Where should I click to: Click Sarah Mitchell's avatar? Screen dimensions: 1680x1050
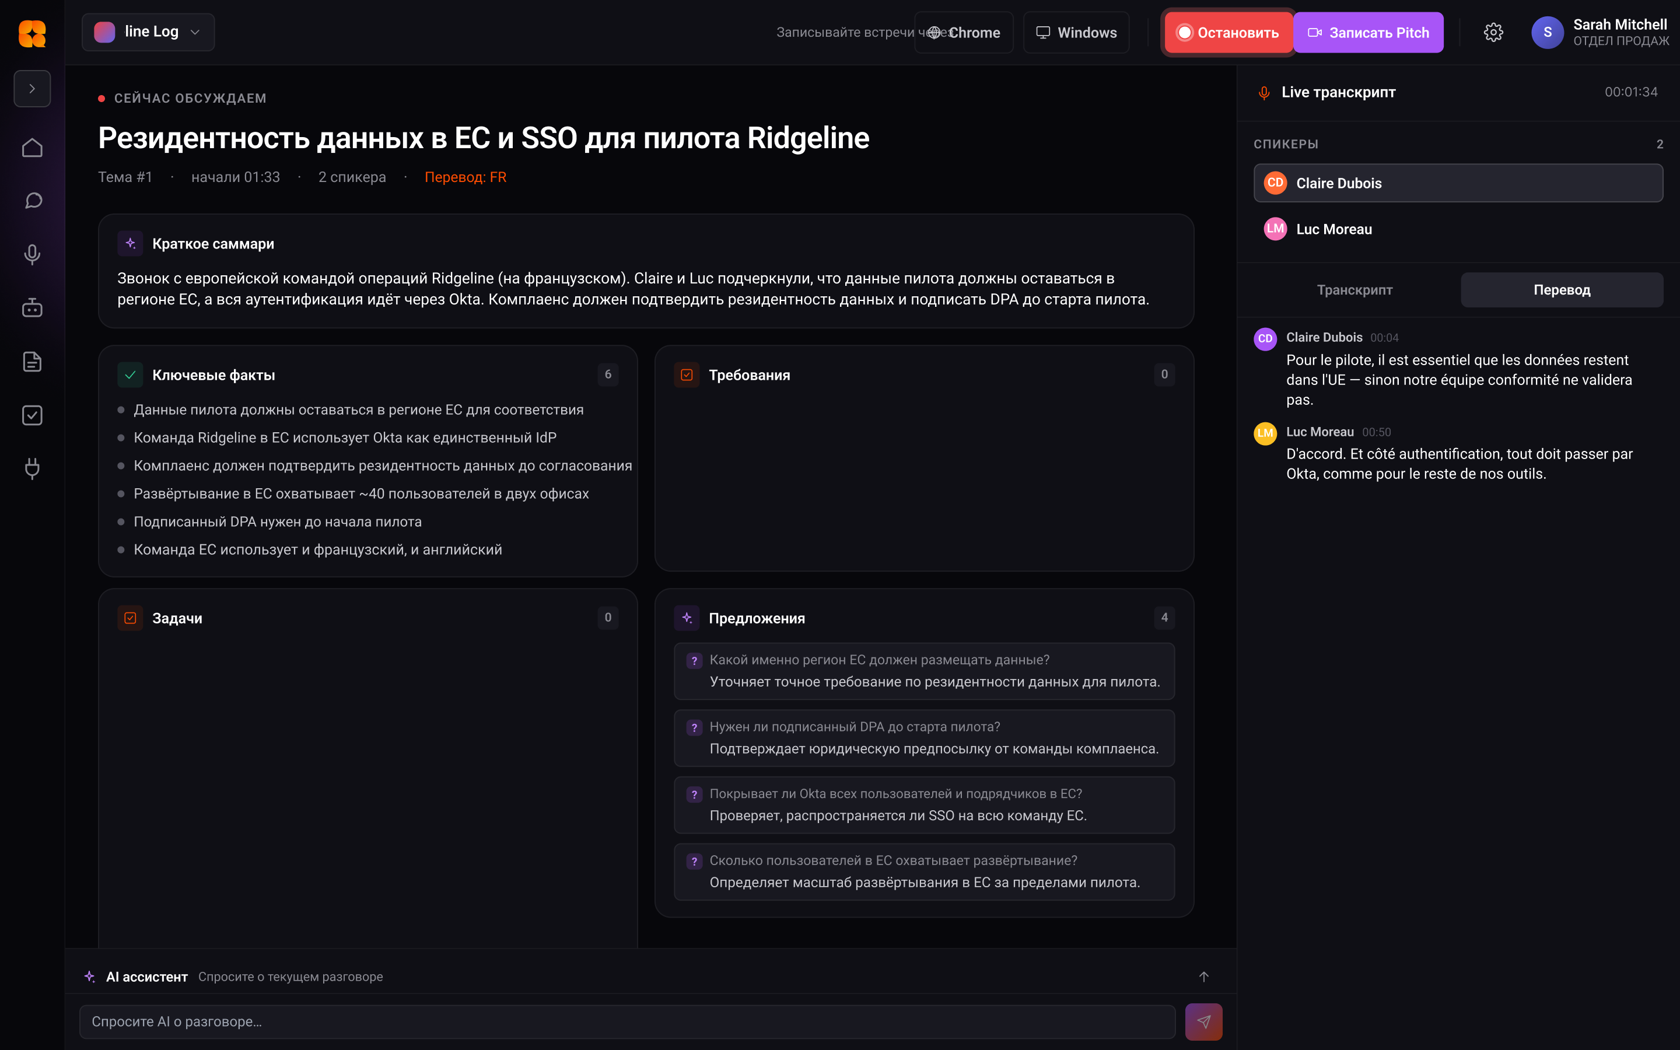(1548, 33)
